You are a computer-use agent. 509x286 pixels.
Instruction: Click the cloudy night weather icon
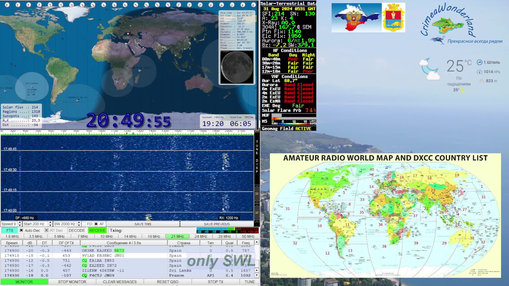[x=429, y=69]
